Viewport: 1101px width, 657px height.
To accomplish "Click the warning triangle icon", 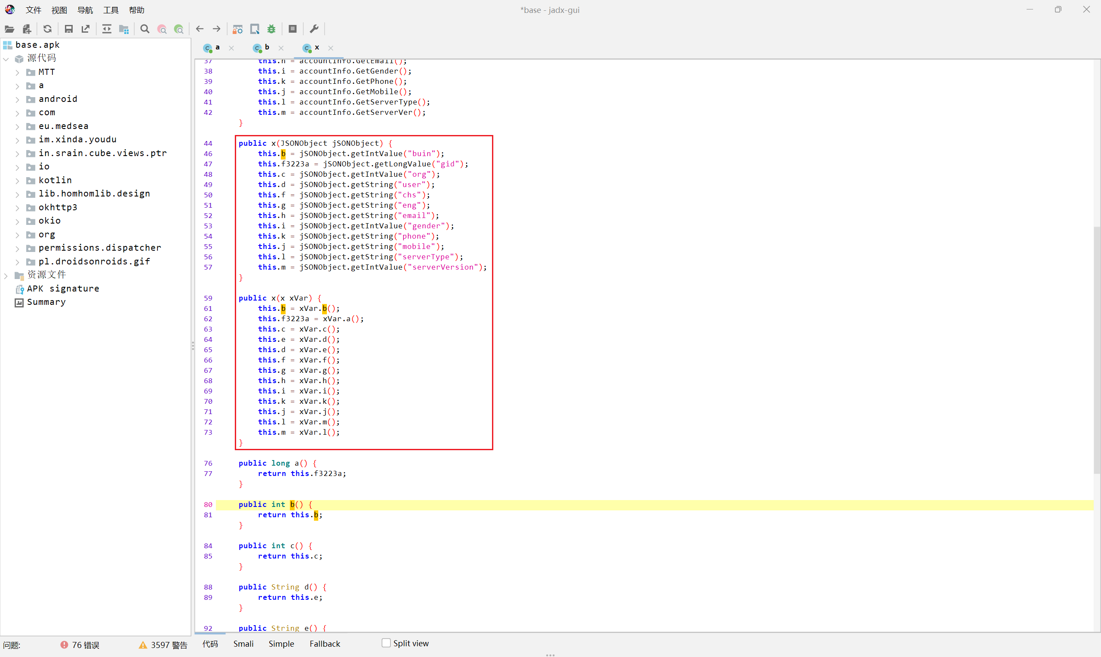I will coord(142,645).
